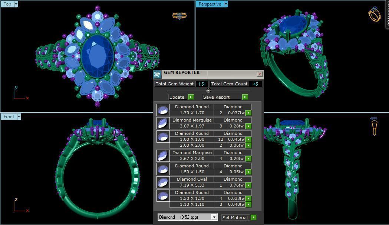Click the Update button label
Screen dimensions: 389x225
click(x=177, y=97)
